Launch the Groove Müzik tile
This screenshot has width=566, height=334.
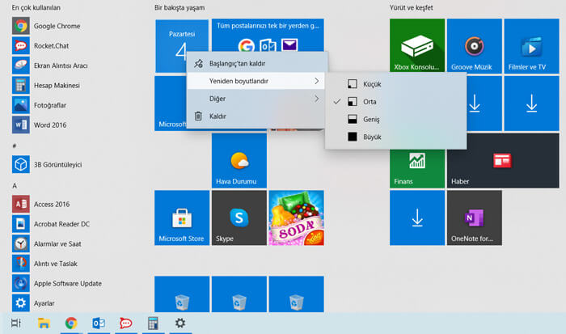point(475,46)
